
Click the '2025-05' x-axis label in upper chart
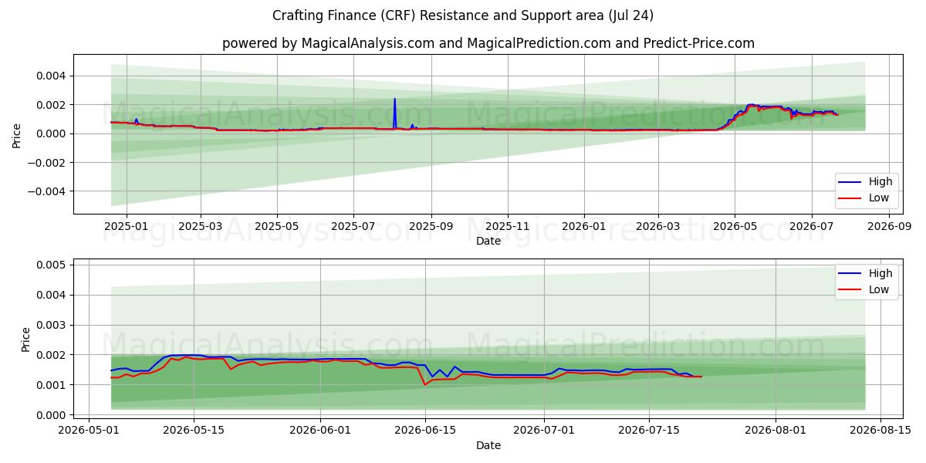[x=277, y=226]
